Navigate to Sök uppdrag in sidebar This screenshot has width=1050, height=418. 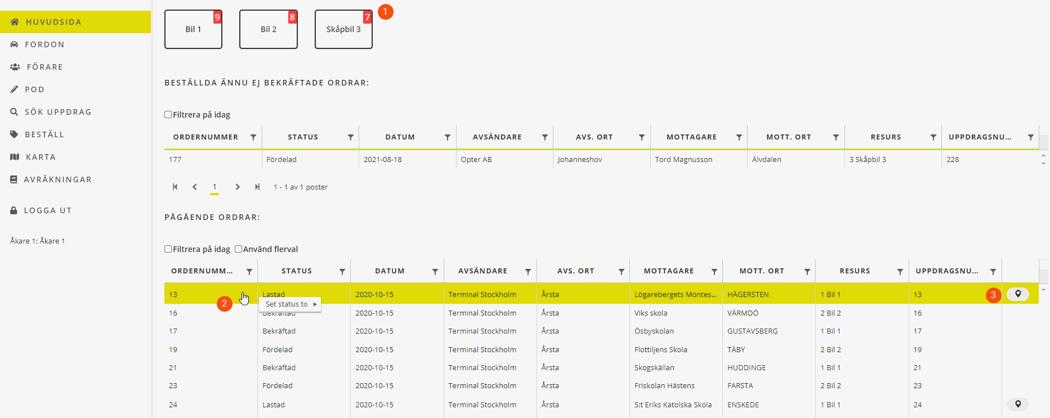[57, 112]
